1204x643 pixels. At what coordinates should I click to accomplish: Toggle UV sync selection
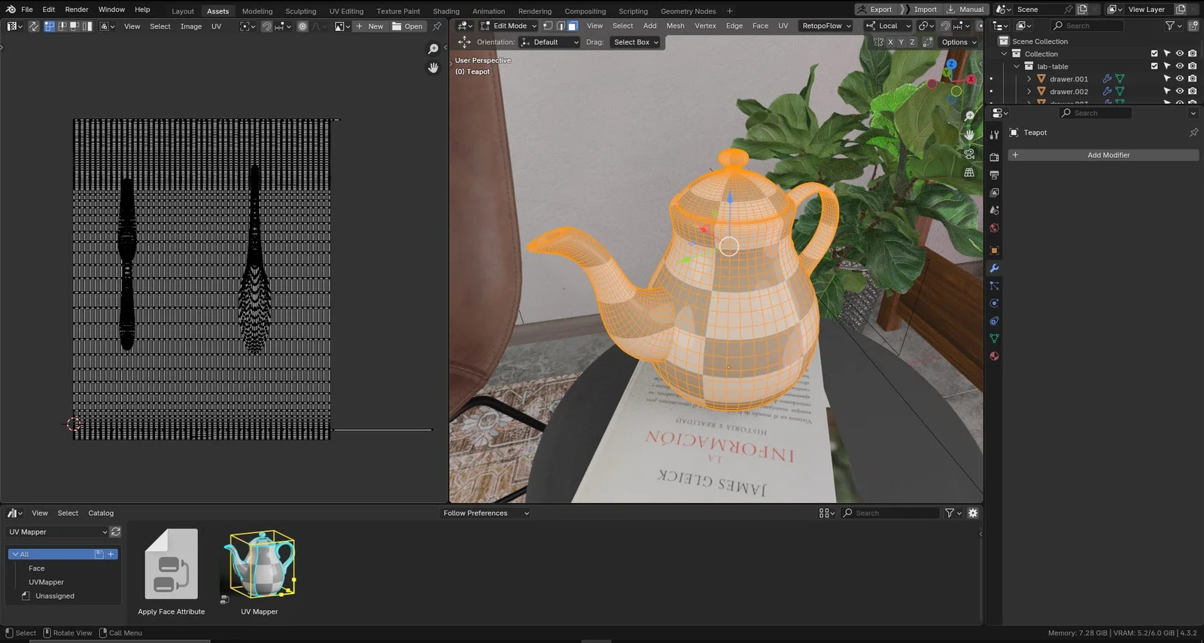[x=34, y=26]
